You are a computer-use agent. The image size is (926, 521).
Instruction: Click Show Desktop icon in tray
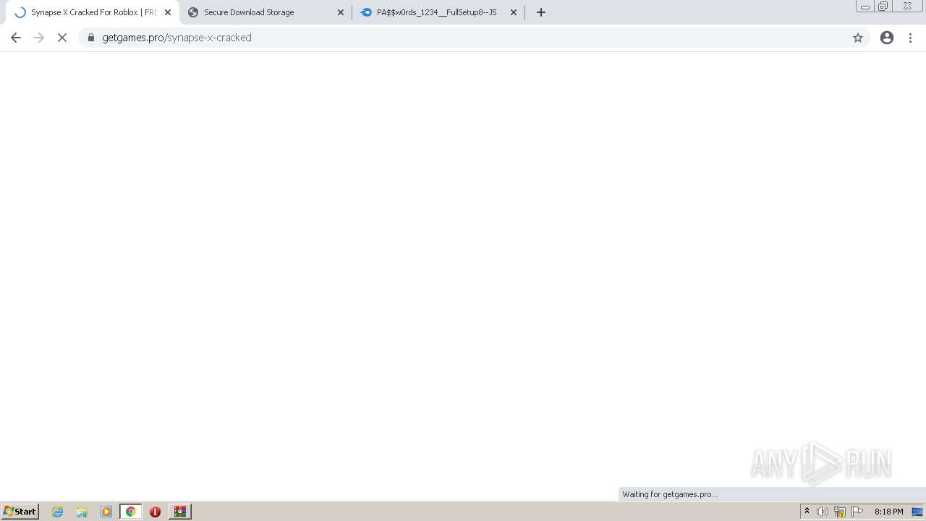click(917, 512)
